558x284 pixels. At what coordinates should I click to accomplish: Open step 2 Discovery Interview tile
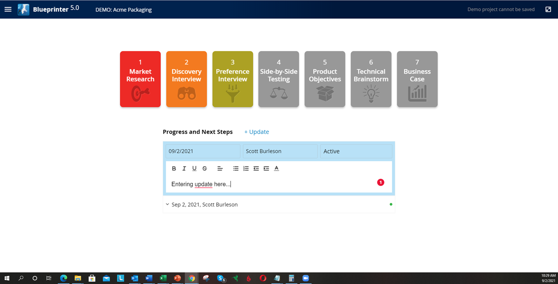[x=187, y=79]
